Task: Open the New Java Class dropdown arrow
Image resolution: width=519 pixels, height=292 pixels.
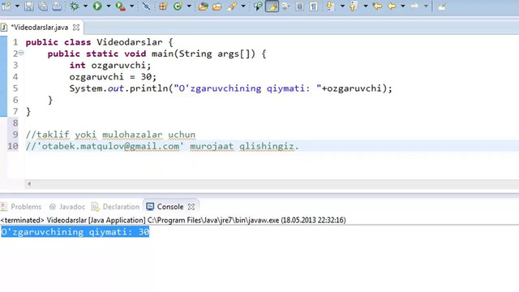Action: 189,6
